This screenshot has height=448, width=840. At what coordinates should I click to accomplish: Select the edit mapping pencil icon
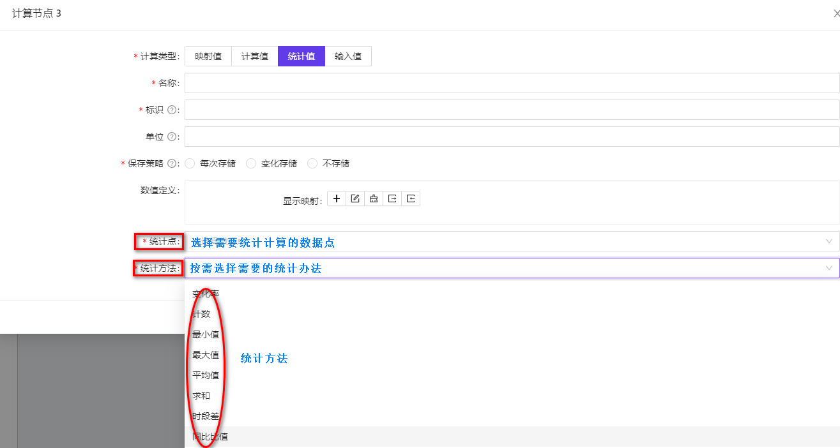click(355, 198)
